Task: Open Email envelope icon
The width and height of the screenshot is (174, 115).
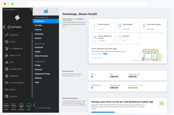Action: pyautogui.click(x=7, y=90)
